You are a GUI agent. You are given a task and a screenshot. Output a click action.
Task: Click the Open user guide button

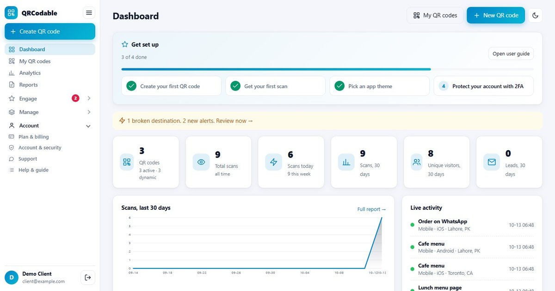click(x=511, y=54)
